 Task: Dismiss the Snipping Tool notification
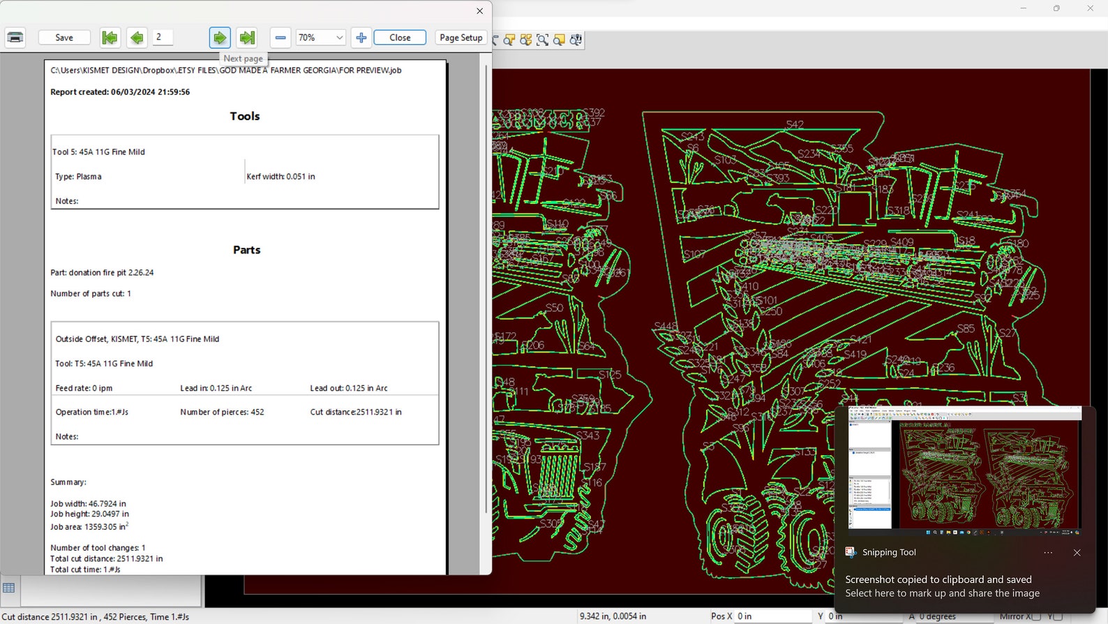(1077, 552)
